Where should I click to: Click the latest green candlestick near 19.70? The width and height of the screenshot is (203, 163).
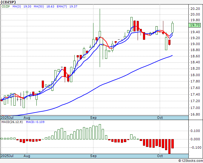pos(173,28)
